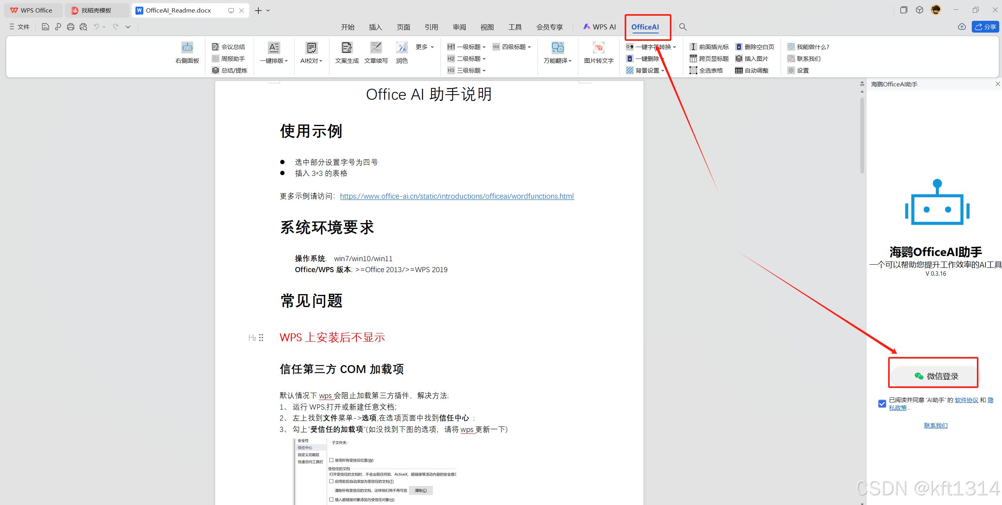Open the 万能翻译 dropdown
1002x505 pixels.
pyautogui.click(x=558, y=60)
